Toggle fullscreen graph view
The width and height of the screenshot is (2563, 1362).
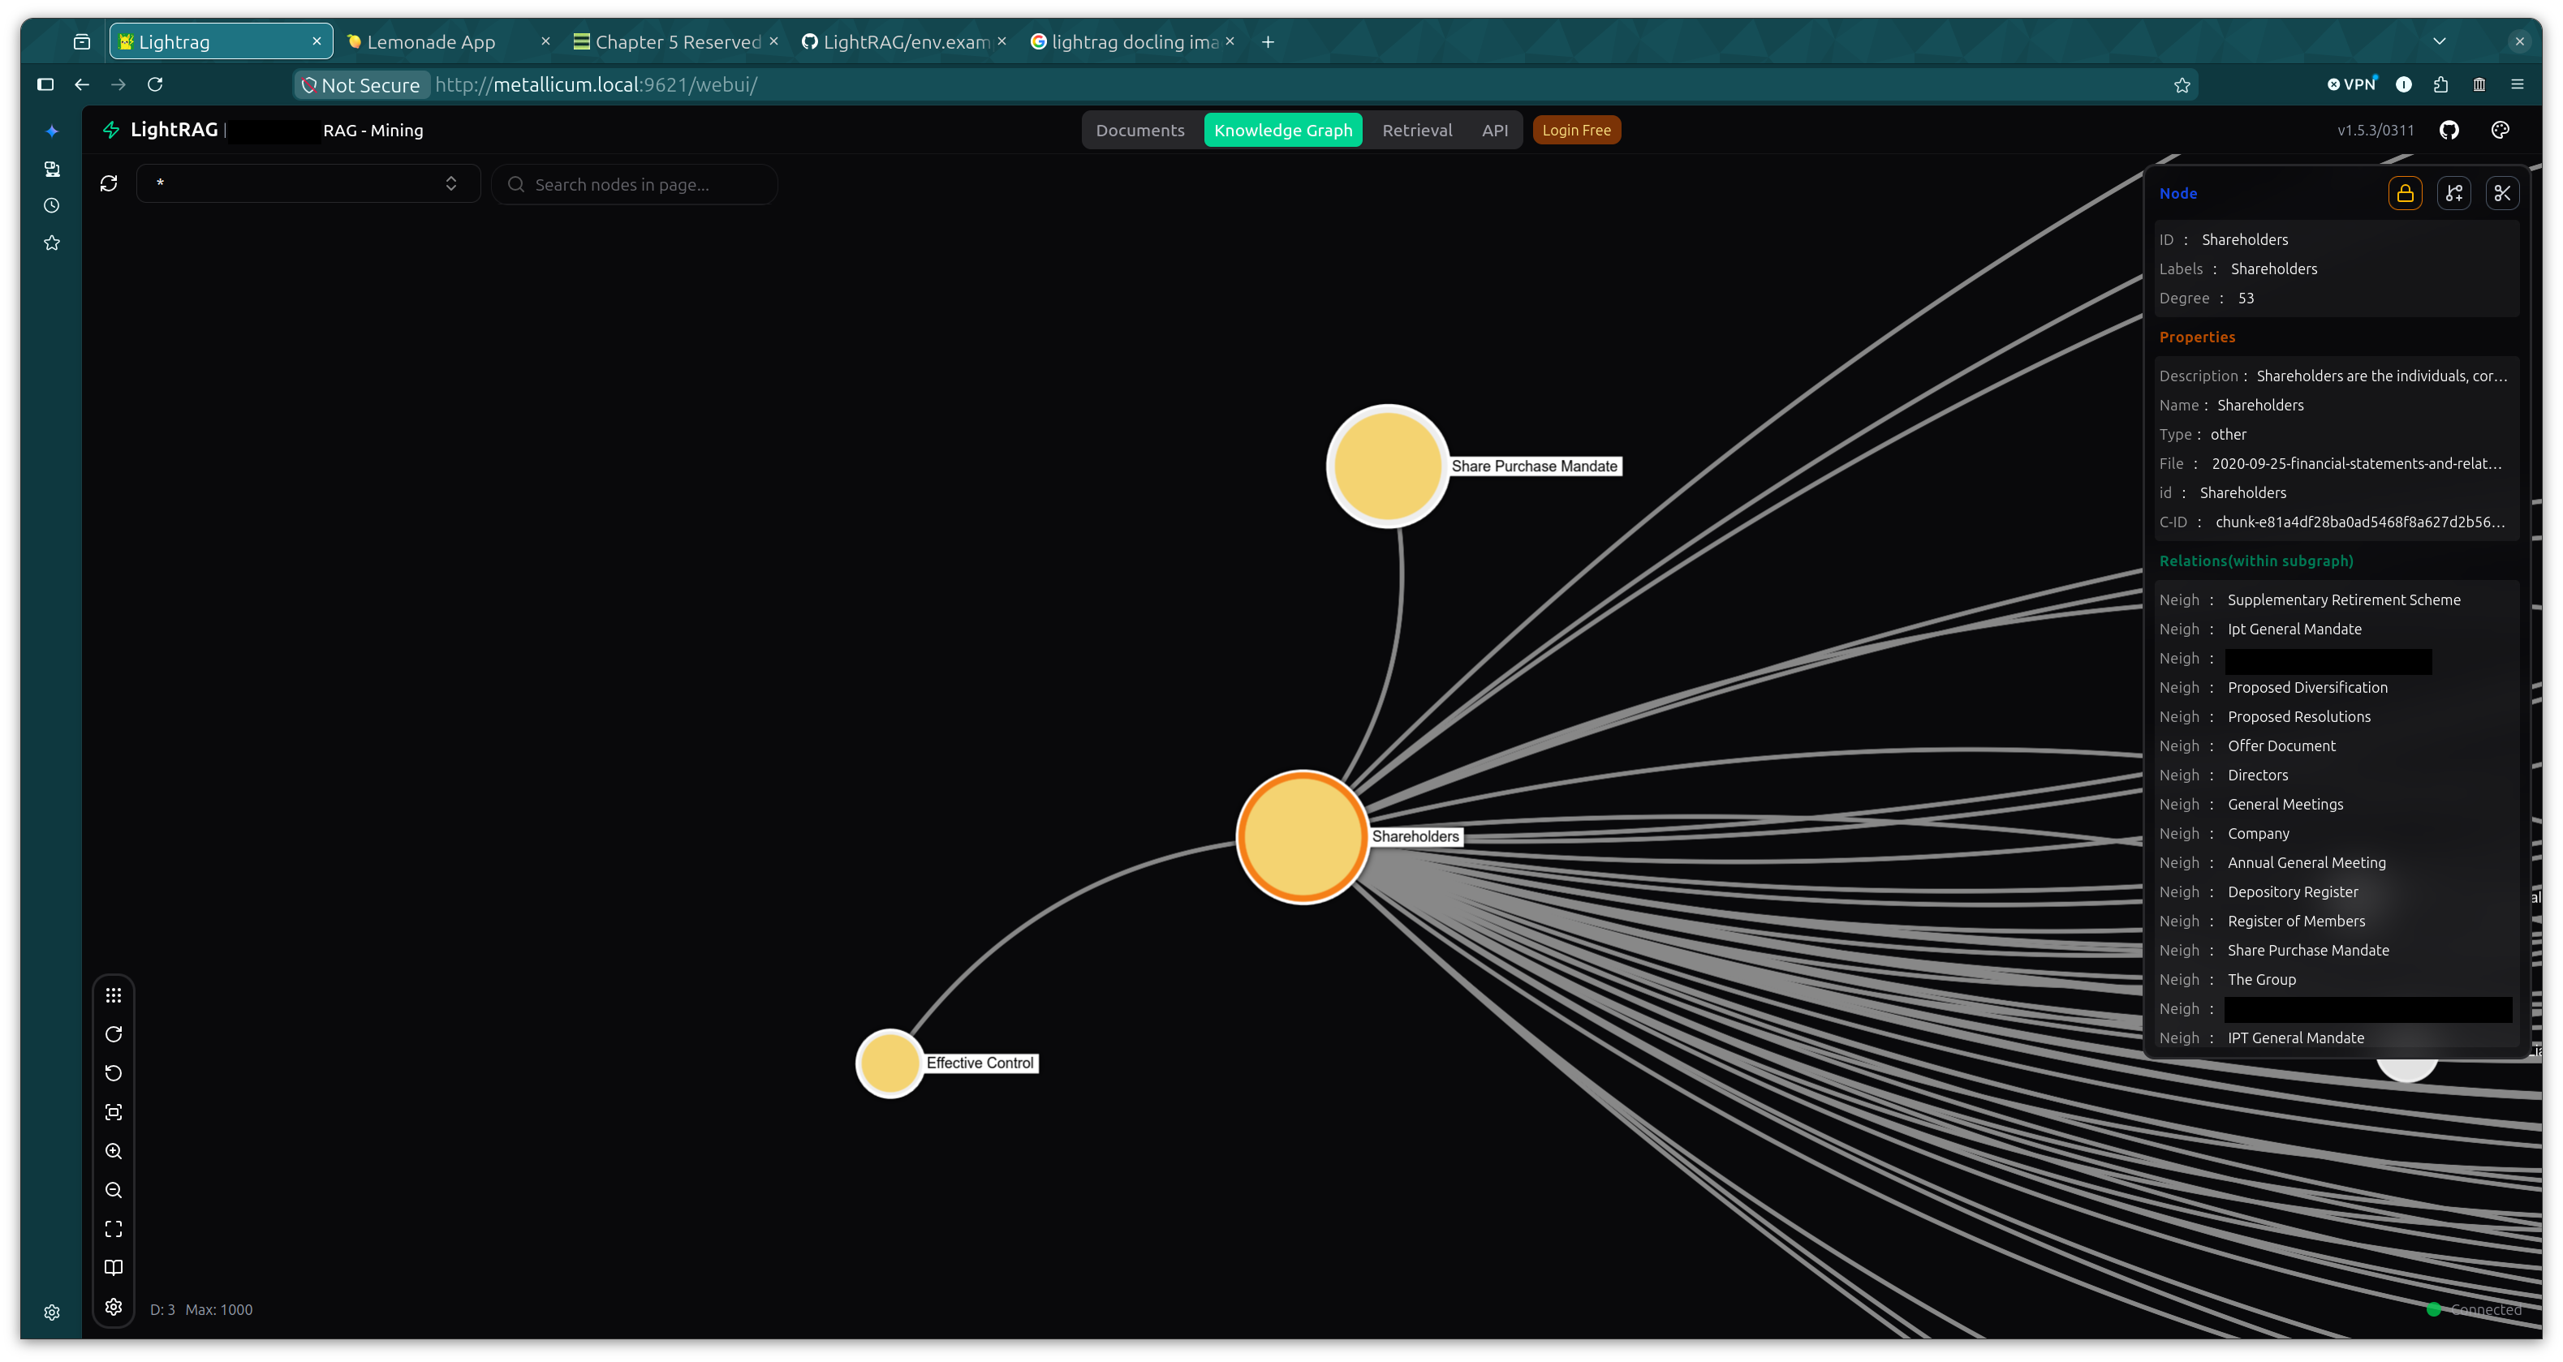114,1229
